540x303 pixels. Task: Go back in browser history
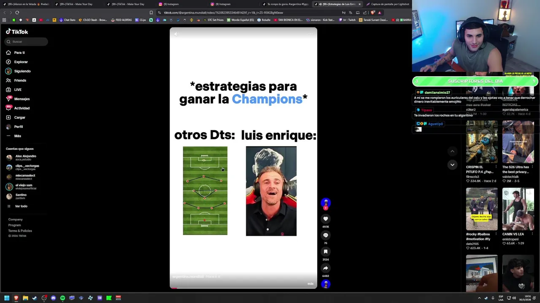[4, 13]
